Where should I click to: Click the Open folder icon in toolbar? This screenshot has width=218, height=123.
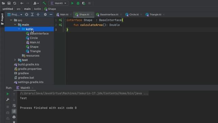click(3, 3)
